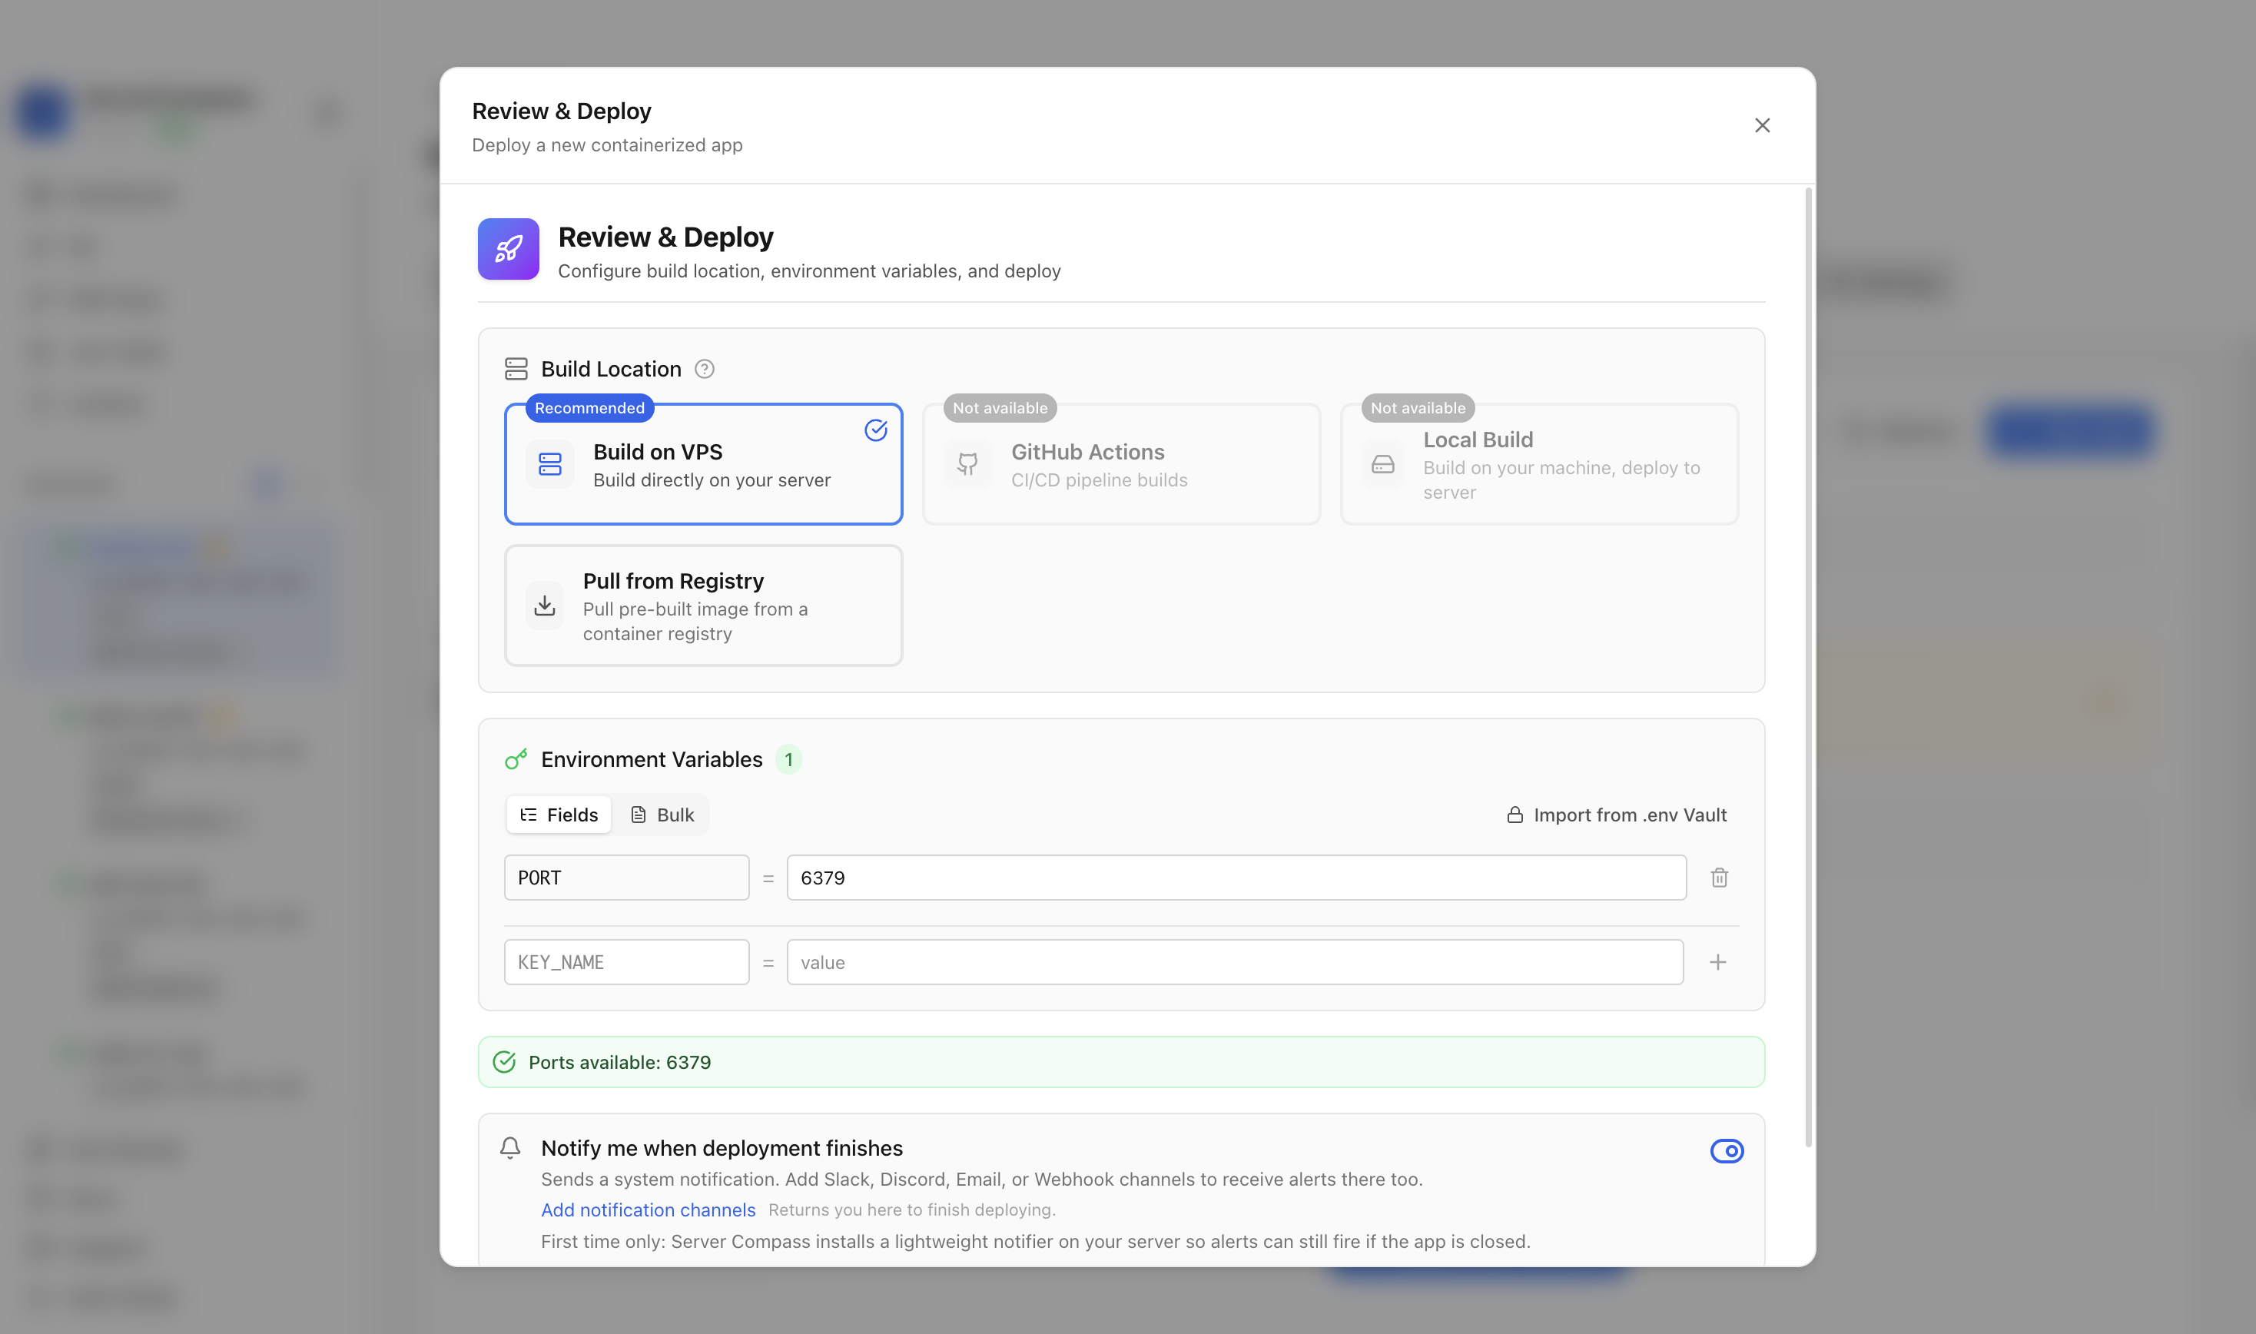Click the checkmark on Build on VPS card
Screen dimensions: 2256x1334
pyautogui.click(x=875, y=430)
